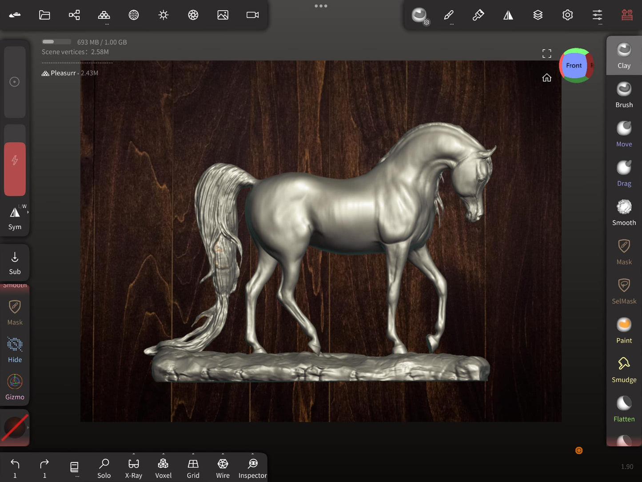
Task: Select the SelMask tool
Action: click(x=624, y=291)
